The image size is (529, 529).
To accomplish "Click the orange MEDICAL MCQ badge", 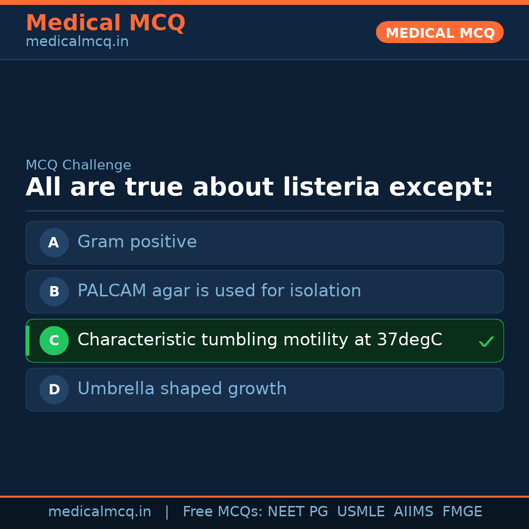I will [439, 32].
